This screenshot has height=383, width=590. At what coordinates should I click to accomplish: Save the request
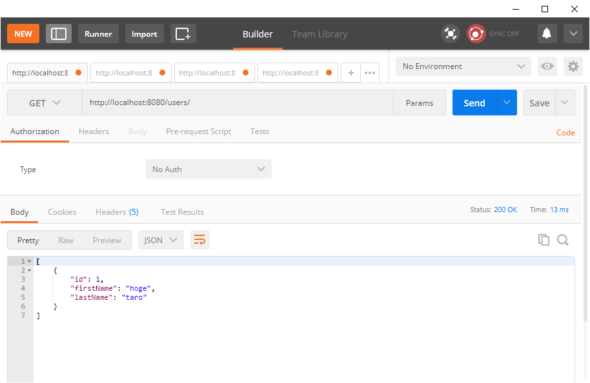(539, 103)
